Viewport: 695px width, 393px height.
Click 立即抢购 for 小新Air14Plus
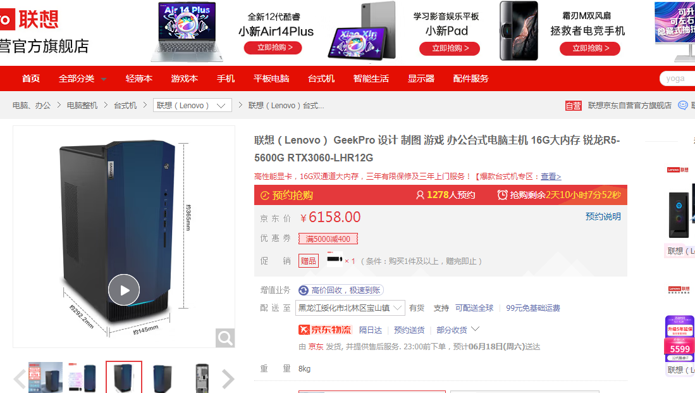point(273,47)
